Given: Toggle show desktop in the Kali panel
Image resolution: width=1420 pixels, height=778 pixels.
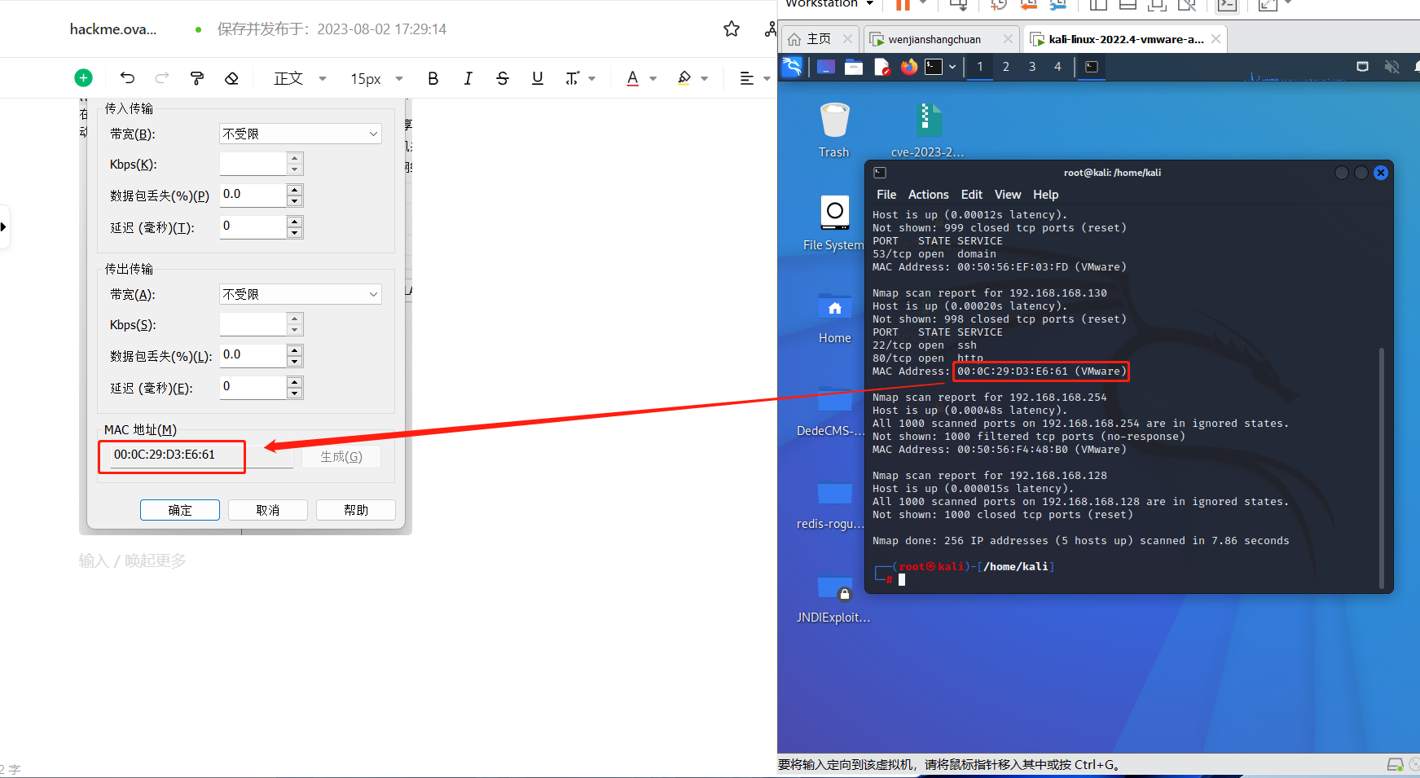Looking at the screenshot, I should coord(1362,67).
